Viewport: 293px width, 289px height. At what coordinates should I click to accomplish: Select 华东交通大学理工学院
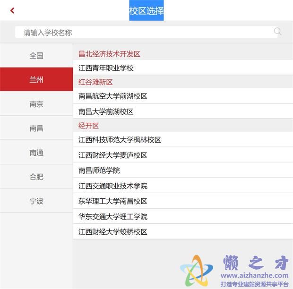pyautogui.click(x=113, y=216)
